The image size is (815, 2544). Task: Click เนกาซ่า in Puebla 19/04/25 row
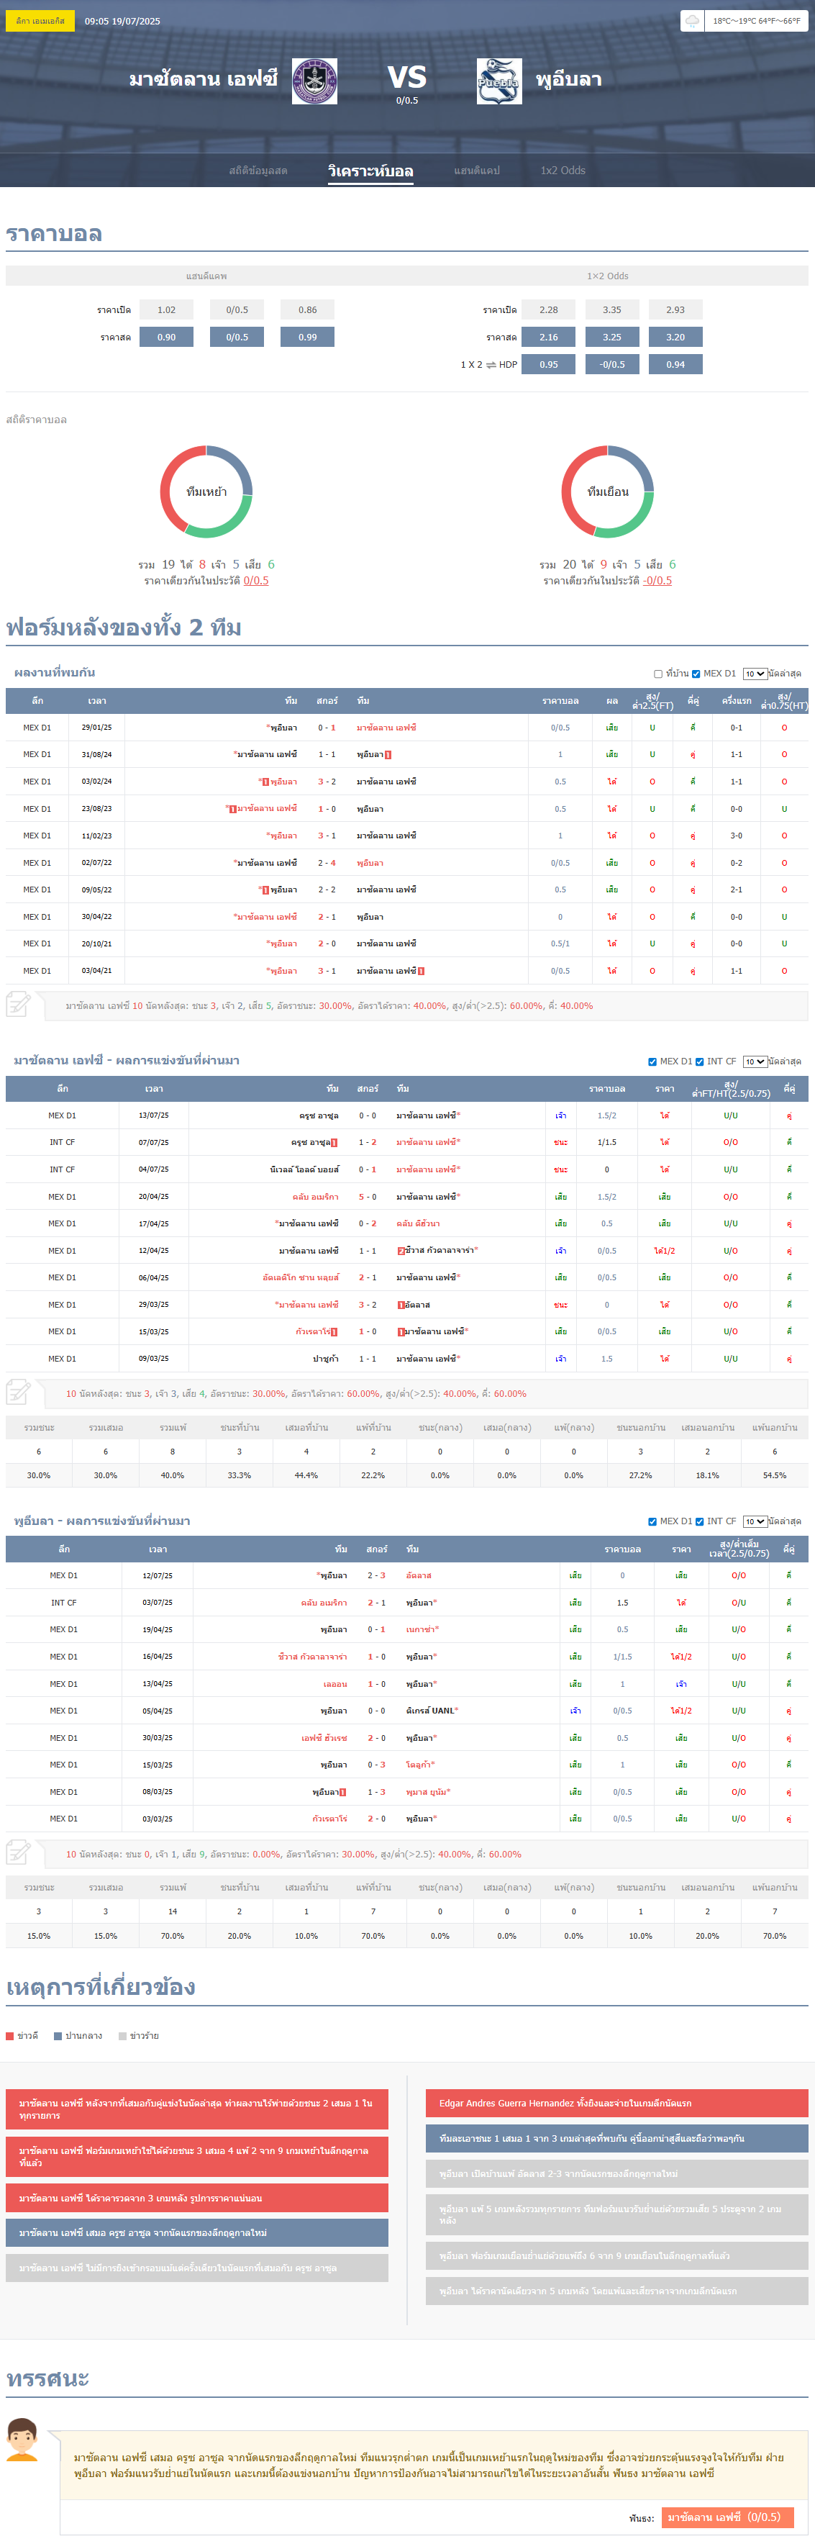coord(422,1629)
